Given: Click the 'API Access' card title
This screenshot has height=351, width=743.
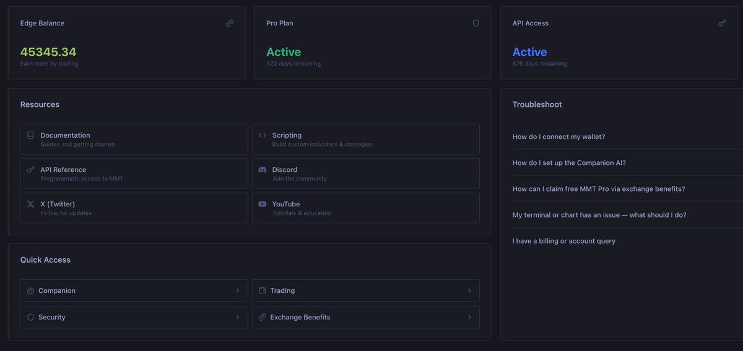Looking at the screenshot, I should tap(531, 23).
